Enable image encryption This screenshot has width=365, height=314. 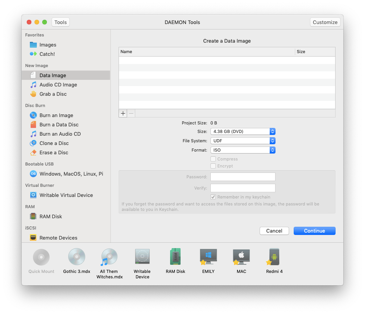(213, 166)
